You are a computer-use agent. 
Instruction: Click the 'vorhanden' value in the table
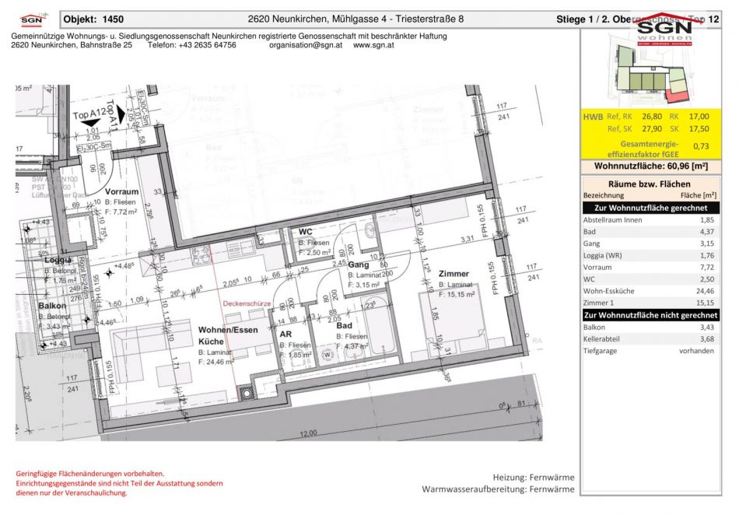(696, 351)
